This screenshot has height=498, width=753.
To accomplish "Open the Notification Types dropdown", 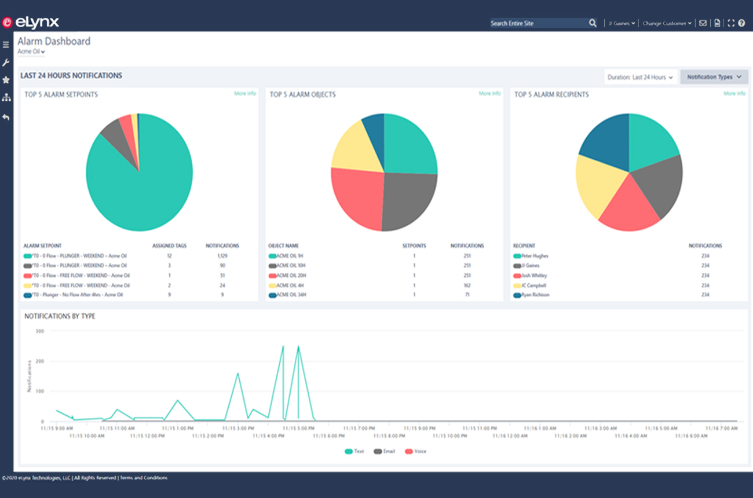I will pos(714,77).
